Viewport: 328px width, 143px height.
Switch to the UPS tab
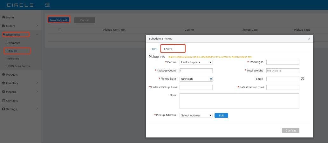[x=154, y=49]
